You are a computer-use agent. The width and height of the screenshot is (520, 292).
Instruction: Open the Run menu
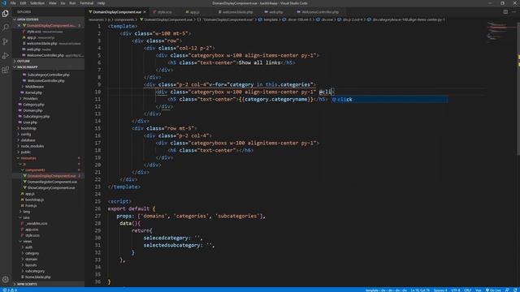tap(72, 3)
